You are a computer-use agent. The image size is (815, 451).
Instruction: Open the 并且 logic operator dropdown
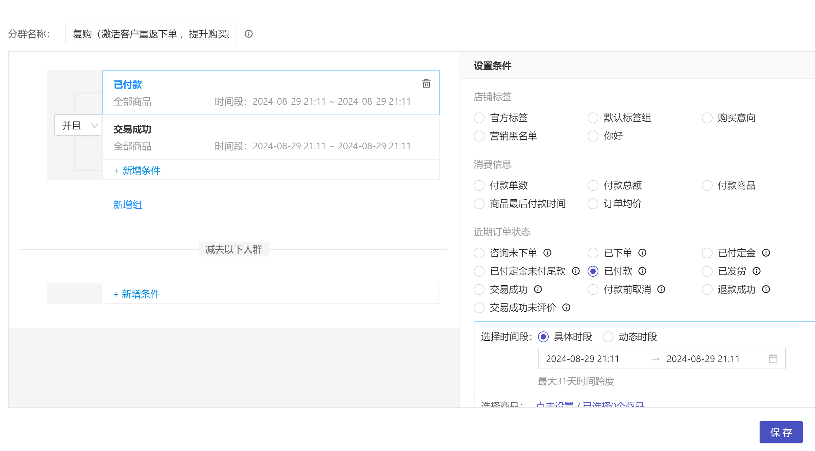click(x=78, y=125)
